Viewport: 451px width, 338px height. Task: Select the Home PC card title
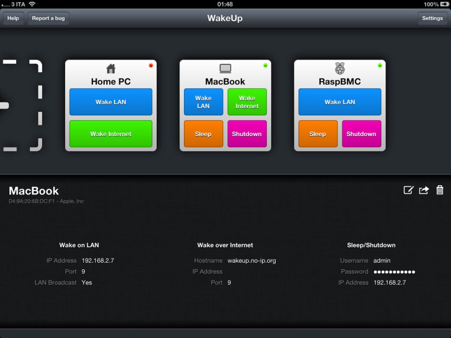click(111, 81)
